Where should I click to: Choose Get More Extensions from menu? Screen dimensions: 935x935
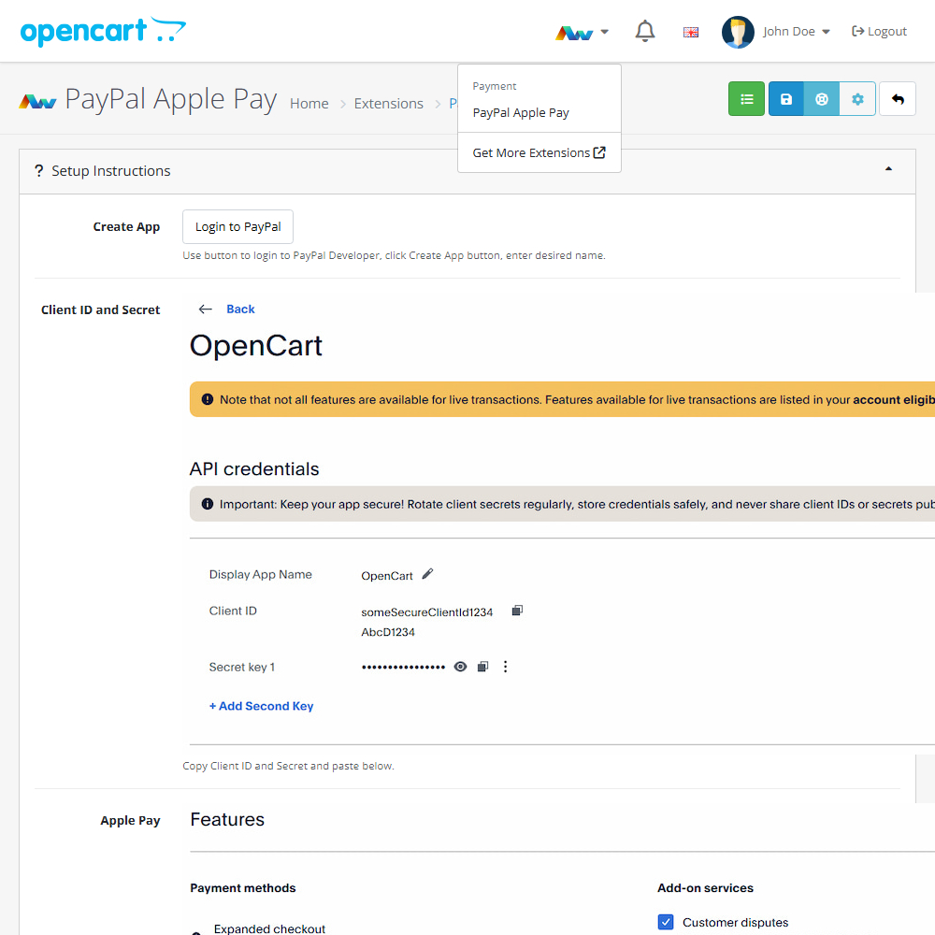pos(539,152)
